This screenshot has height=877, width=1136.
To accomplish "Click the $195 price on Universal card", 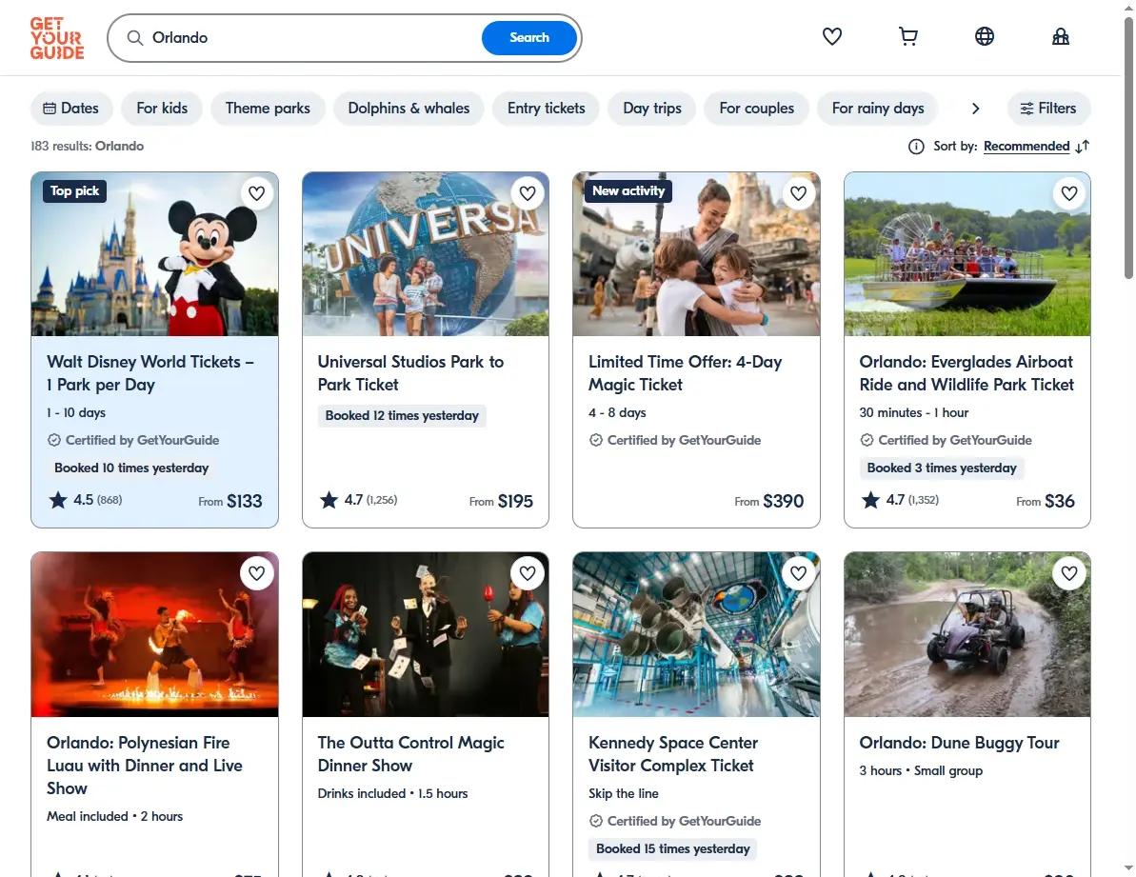I will point(514,501).
